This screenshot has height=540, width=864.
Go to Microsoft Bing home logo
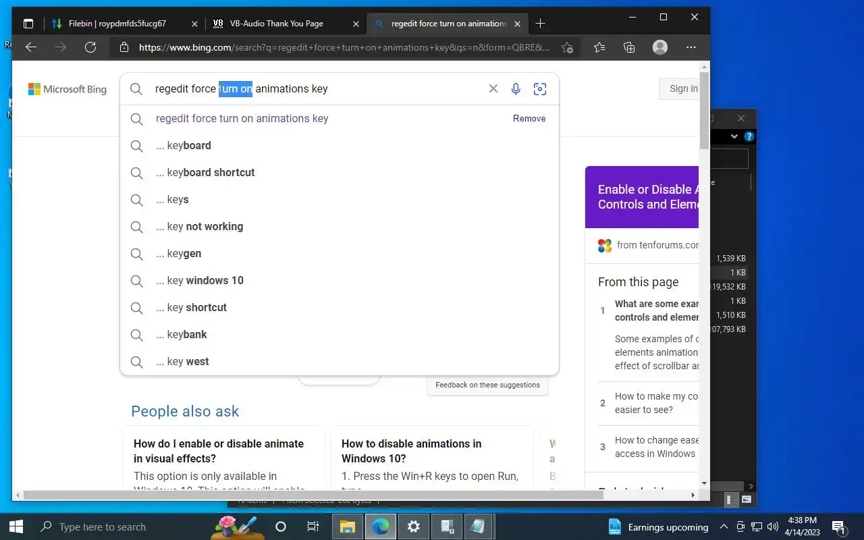67,89
